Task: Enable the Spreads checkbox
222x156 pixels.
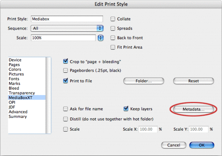Action: pos(113,28)
